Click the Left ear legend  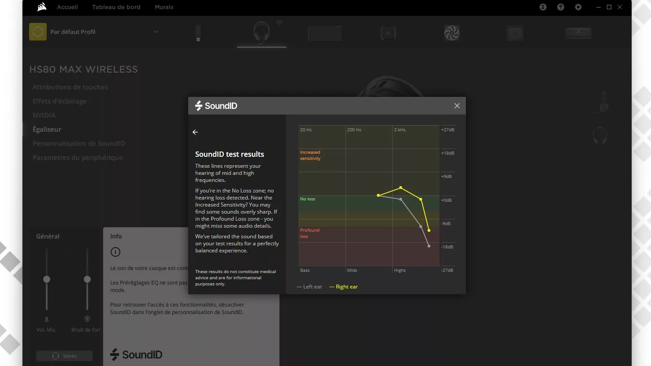309,287
